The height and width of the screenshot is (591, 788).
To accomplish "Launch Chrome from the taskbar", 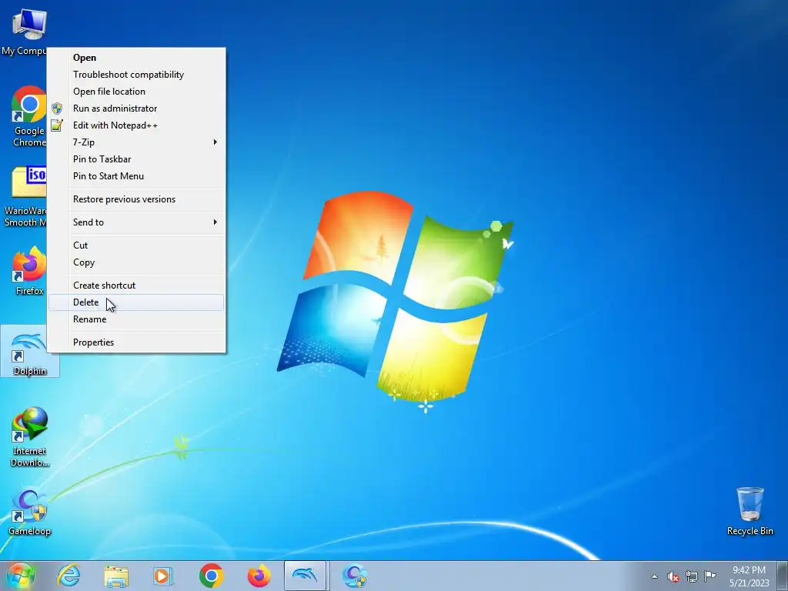I will click(x=211, y=576).
